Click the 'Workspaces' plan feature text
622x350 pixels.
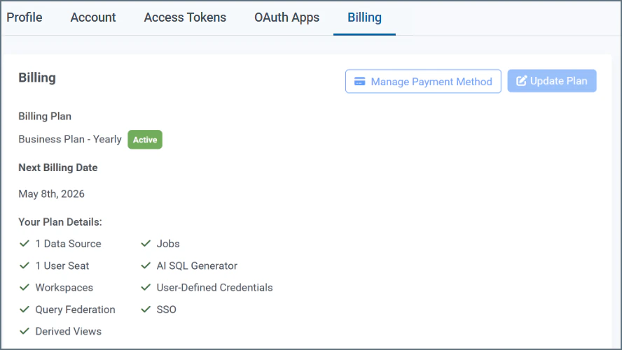pos(64,288)
